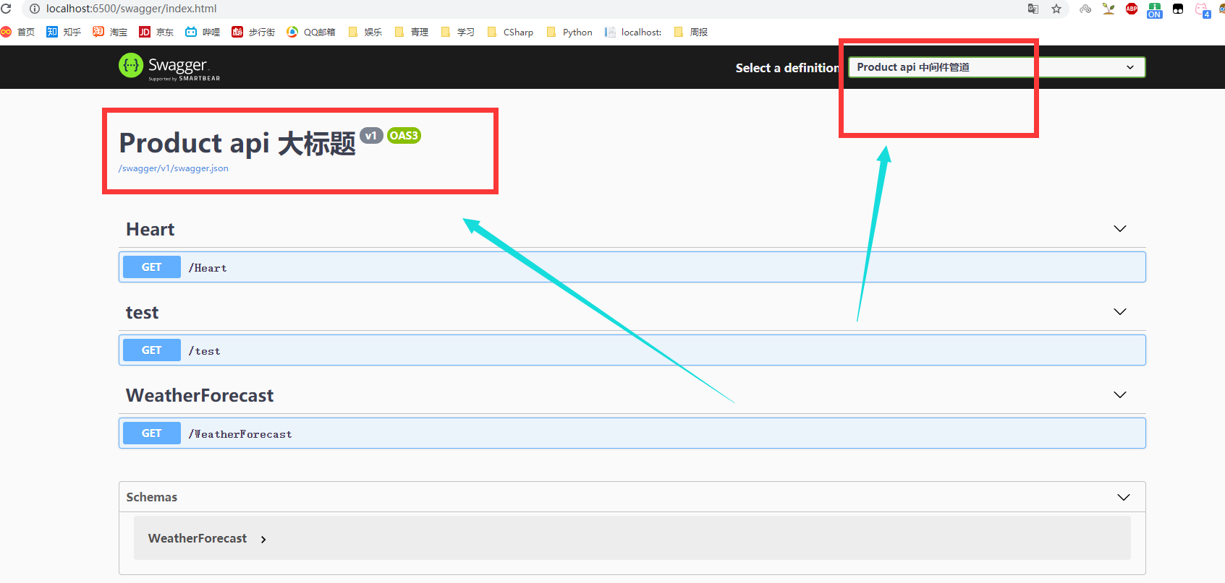The image size is (1225, 583).
Task: Click the Product api 大标题 title
Action: pyautogui.click(x=237, y=143)
